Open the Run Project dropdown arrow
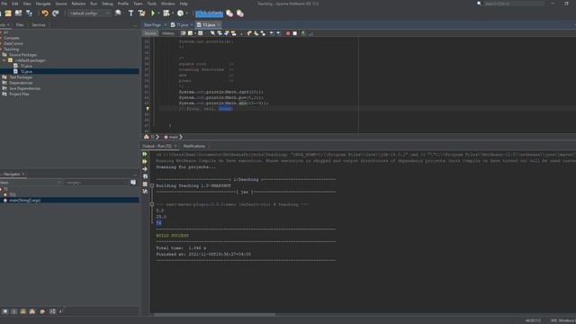The width and height of the screenshot is (576, 324). 158,13
